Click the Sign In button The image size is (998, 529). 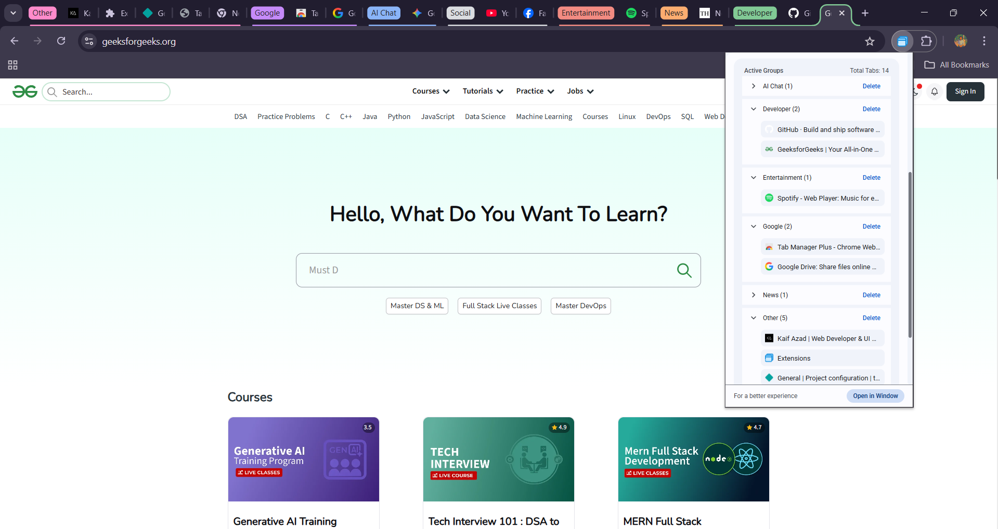click(965, 91)
